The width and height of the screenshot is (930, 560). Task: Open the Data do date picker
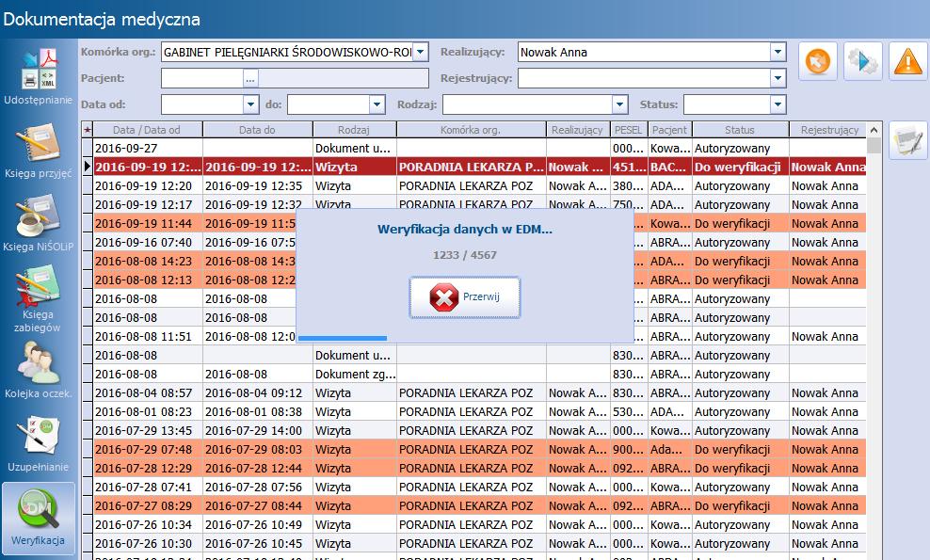pos(377,104)
